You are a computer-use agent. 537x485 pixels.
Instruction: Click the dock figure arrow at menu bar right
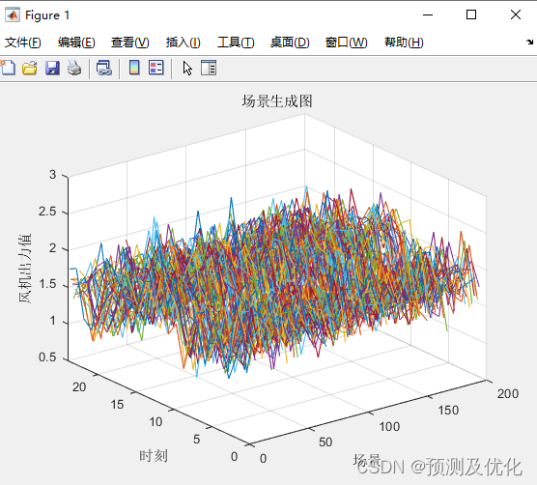click(x=530, y=42)
